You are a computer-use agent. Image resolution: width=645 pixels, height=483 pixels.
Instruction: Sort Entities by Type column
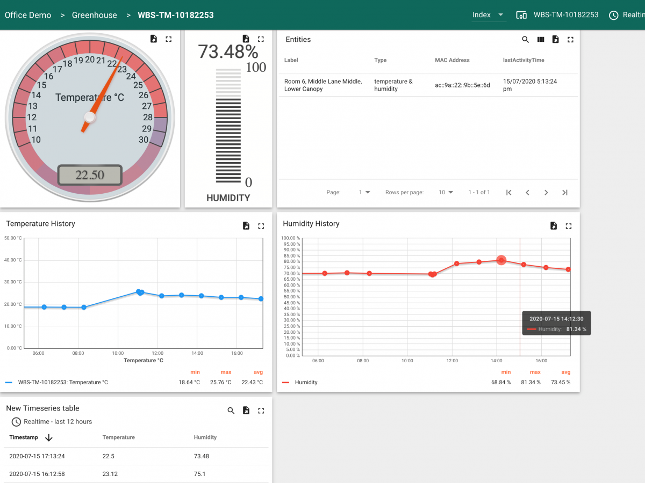click(x=381, y=60)
